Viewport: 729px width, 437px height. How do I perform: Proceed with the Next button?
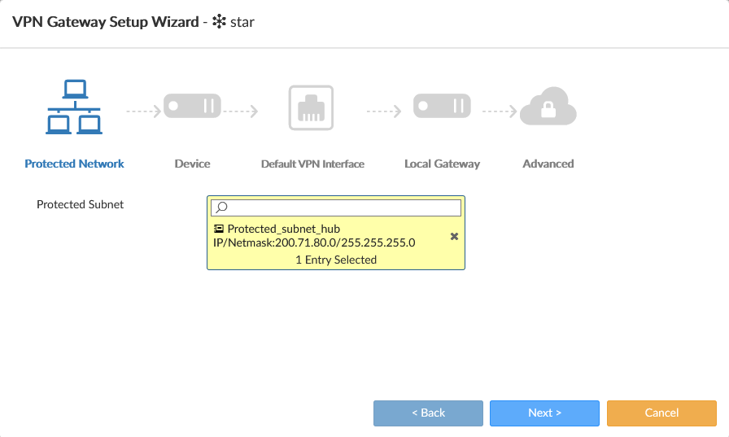544,413
